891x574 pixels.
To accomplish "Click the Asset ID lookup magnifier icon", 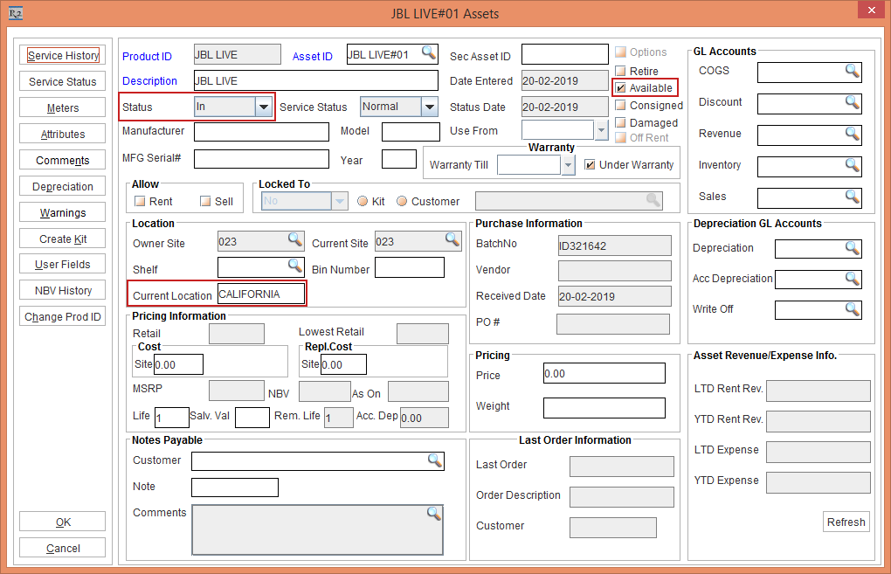I will (x=429, y=53).
